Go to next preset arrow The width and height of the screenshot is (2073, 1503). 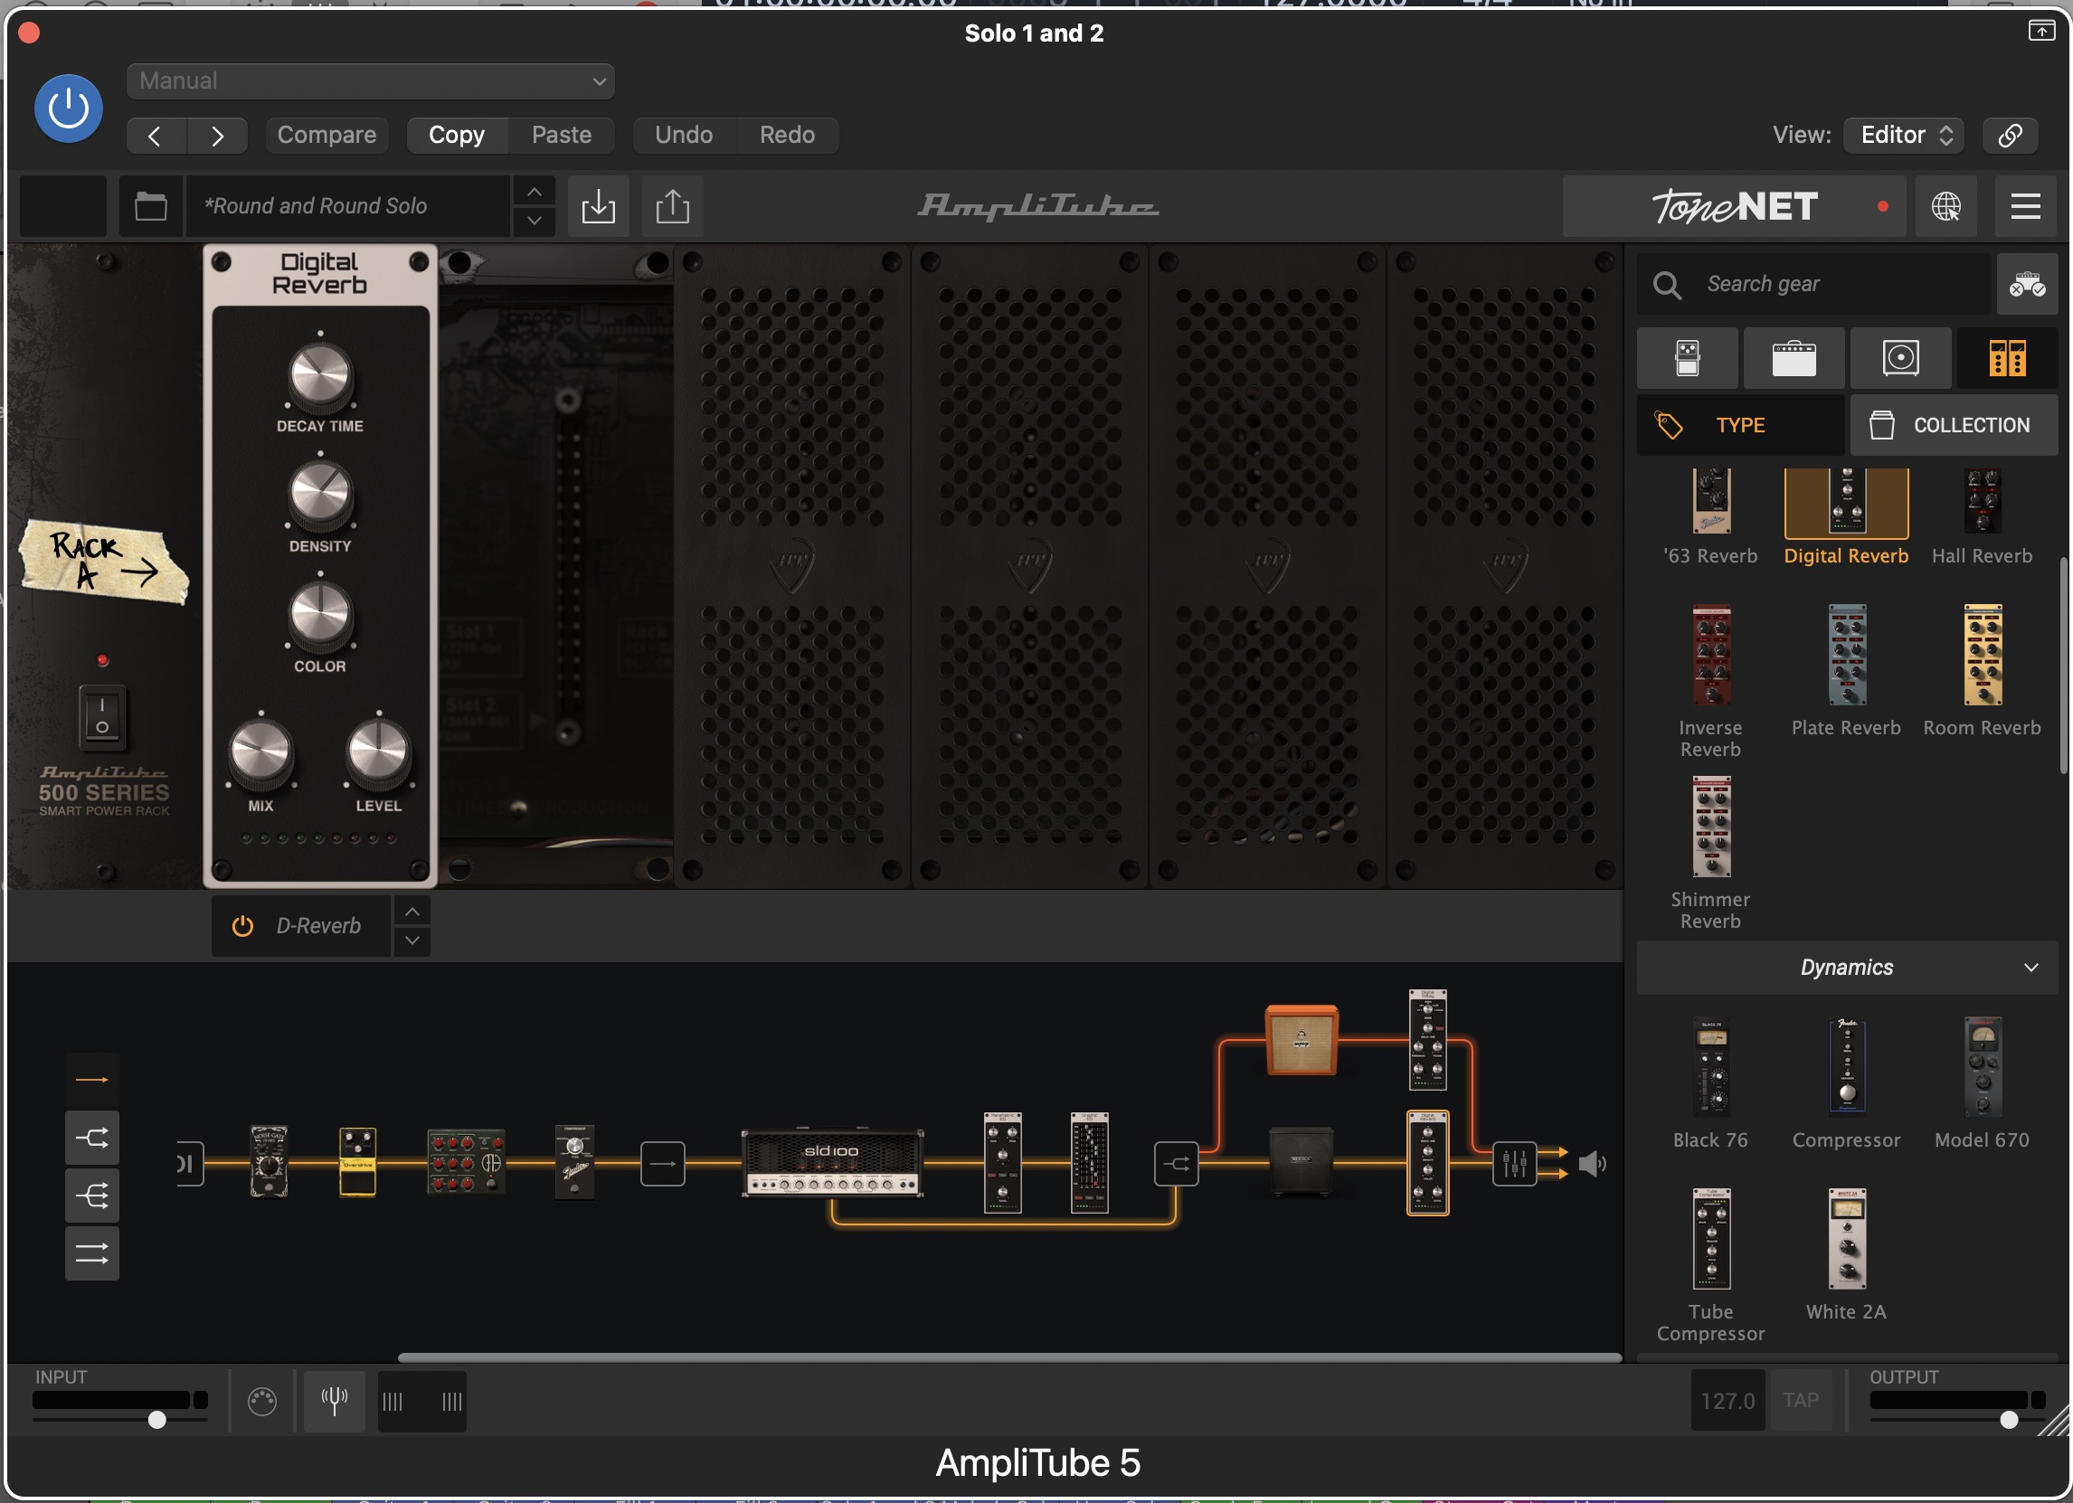(218, 137)
